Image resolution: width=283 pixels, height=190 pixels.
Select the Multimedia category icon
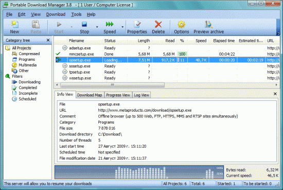[14, 65]
